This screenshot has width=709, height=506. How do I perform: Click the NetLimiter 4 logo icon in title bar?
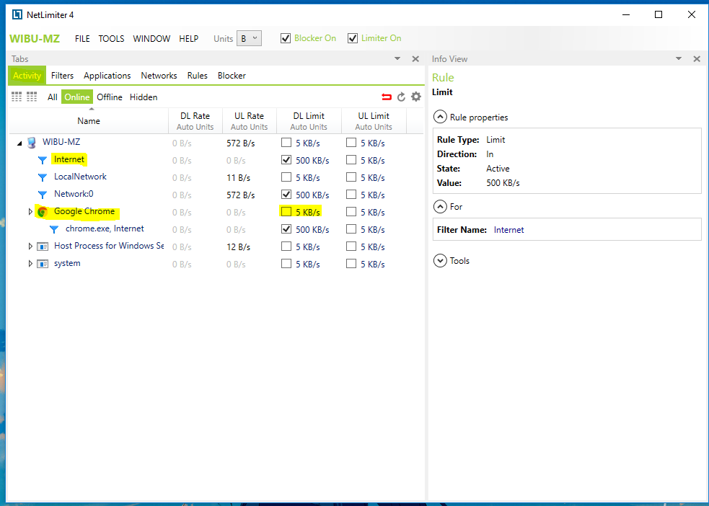pyautogui.click(x=17, y=15)
